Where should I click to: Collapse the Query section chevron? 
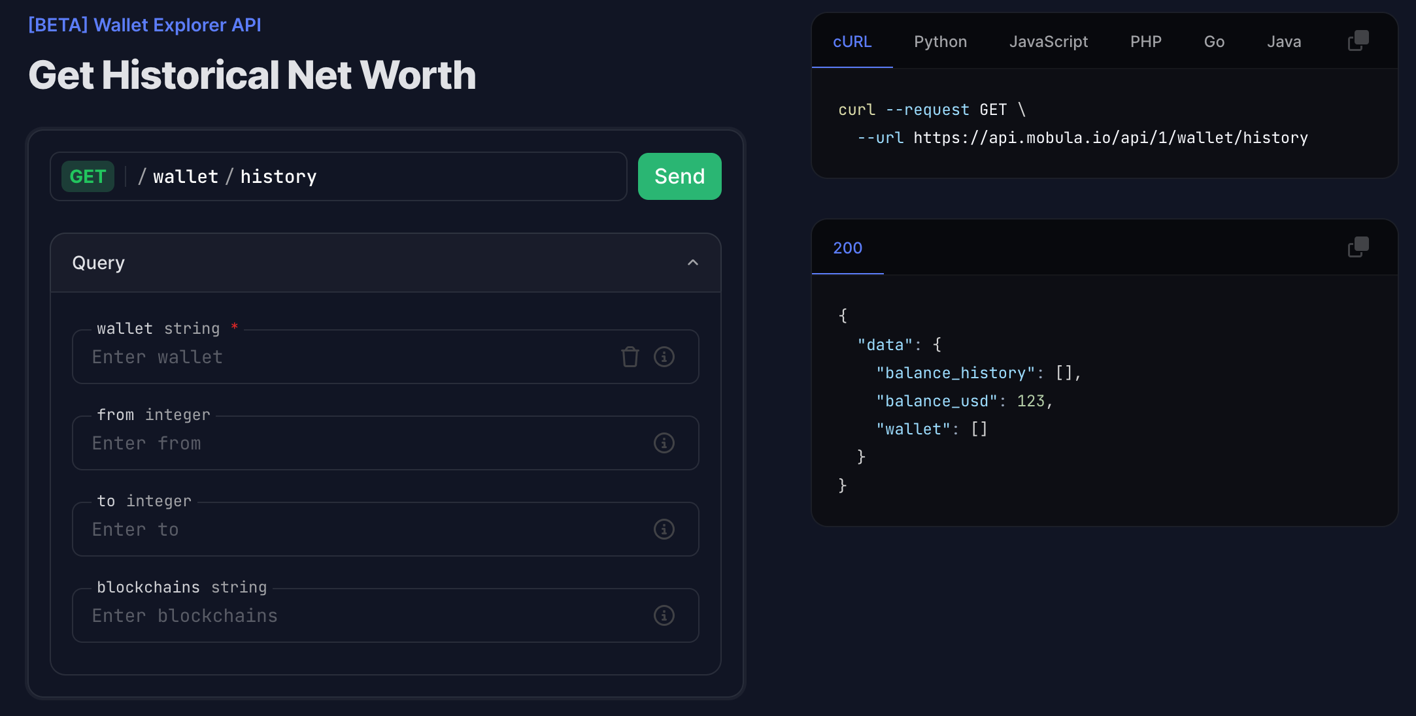[692, 263]
